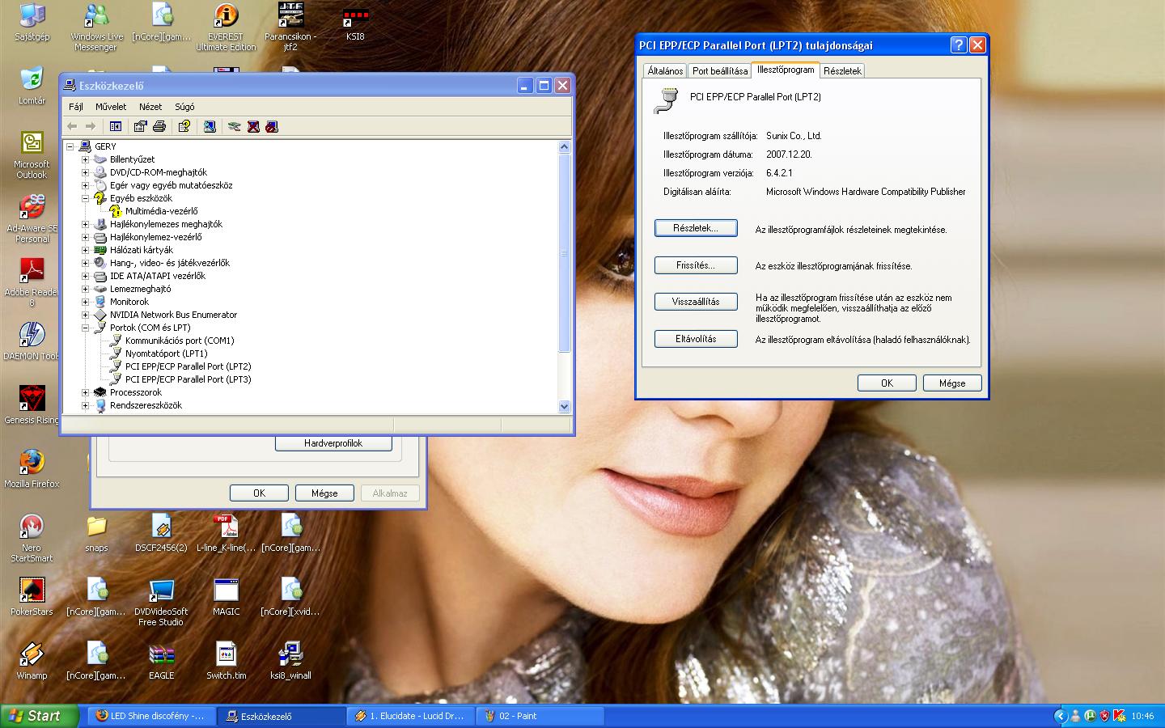The height and width of the screenshot is (728, 1165).
Task: Click the Help icon in Eszközkezelő toolbar
Action: tap(184, 126)
